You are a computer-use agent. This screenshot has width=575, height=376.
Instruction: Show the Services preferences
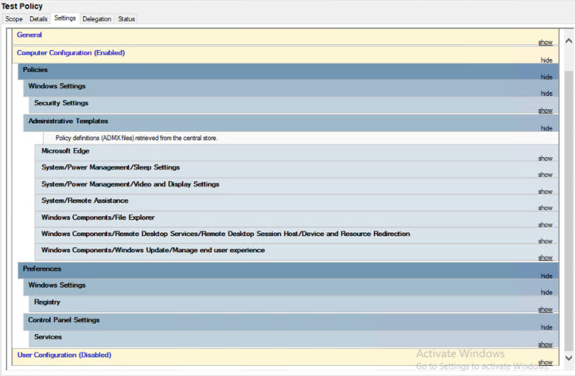pos(545,344)
